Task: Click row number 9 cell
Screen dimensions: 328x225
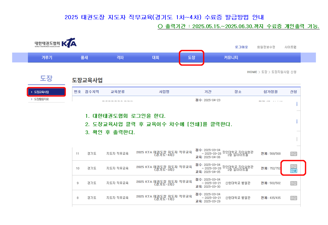Action: (77, 183)
